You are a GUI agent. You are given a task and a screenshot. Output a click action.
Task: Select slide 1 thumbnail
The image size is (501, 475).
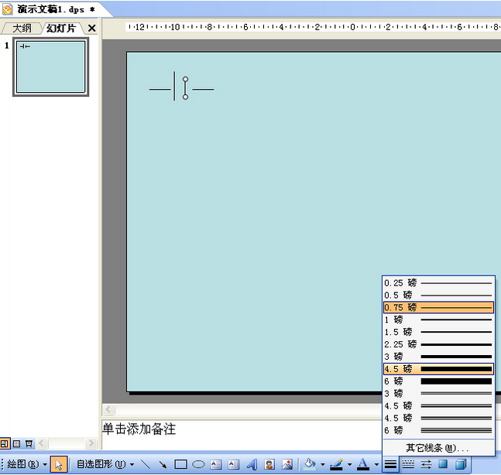pos(50,67)
